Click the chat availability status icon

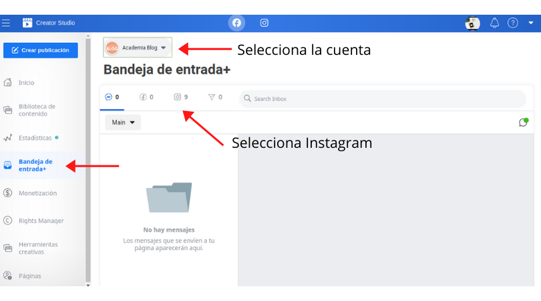point(524,122)
